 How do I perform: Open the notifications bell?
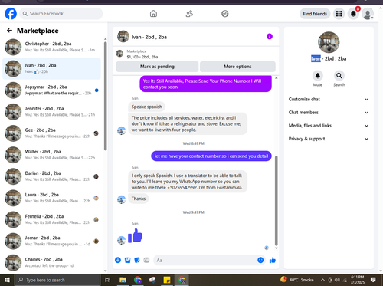click(353, 14)
